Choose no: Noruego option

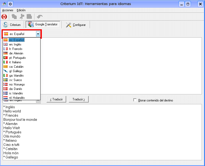21,84
